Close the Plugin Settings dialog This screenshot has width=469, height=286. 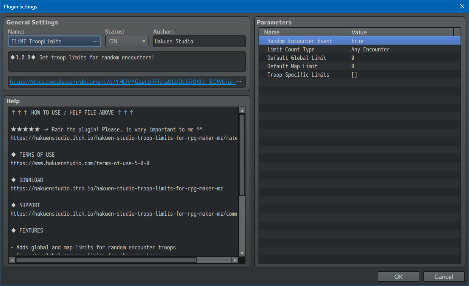(462, 6)
